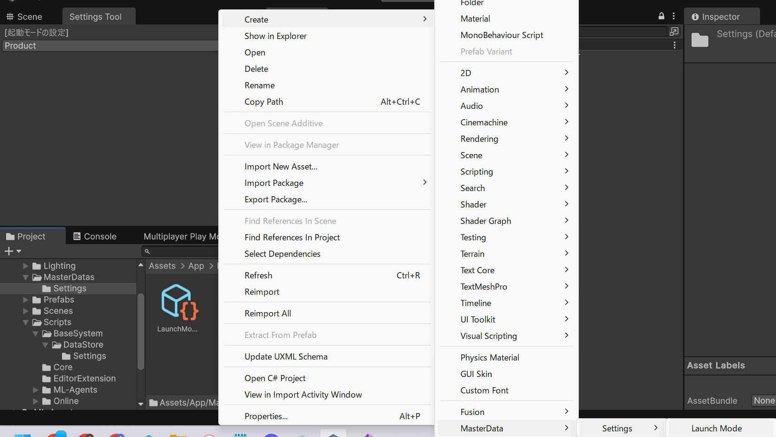Click the Inspector info icon tab
Image resolution: width=776 pixels, height=437 pixels.
tap(695, 17)
